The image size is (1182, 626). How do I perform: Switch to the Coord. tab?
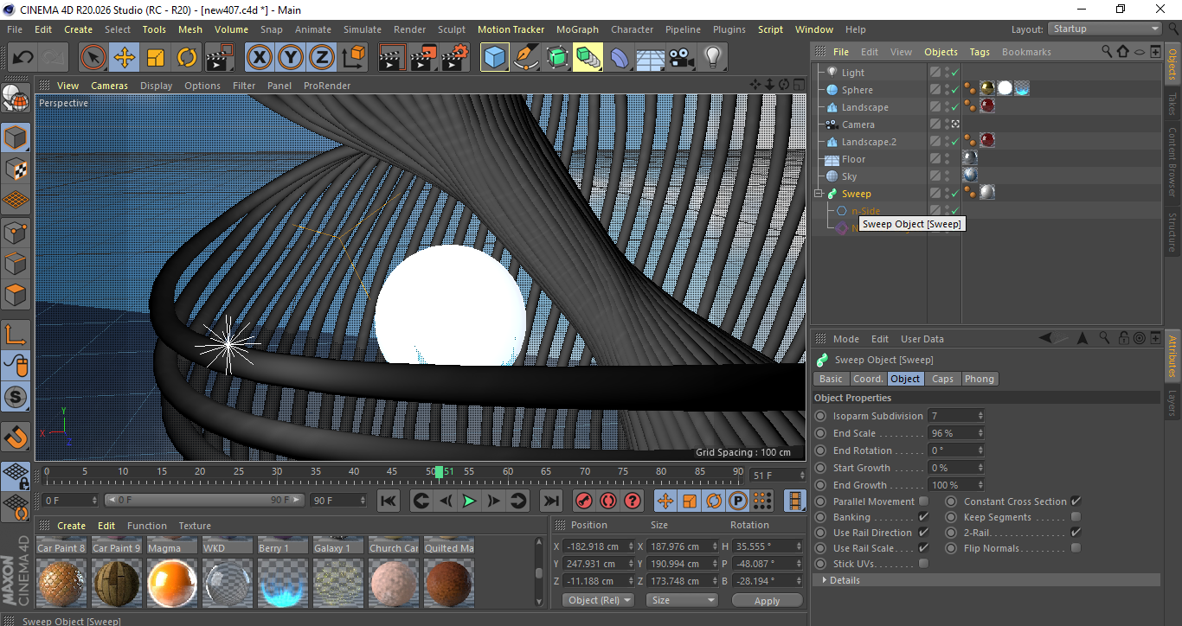tap(868, 379)
